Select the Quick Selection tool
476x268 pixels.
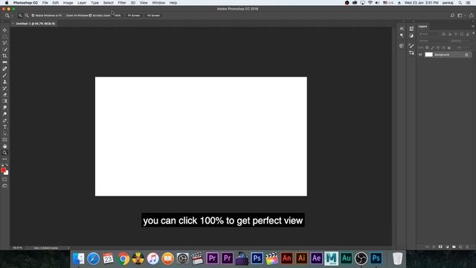[4, 49]
